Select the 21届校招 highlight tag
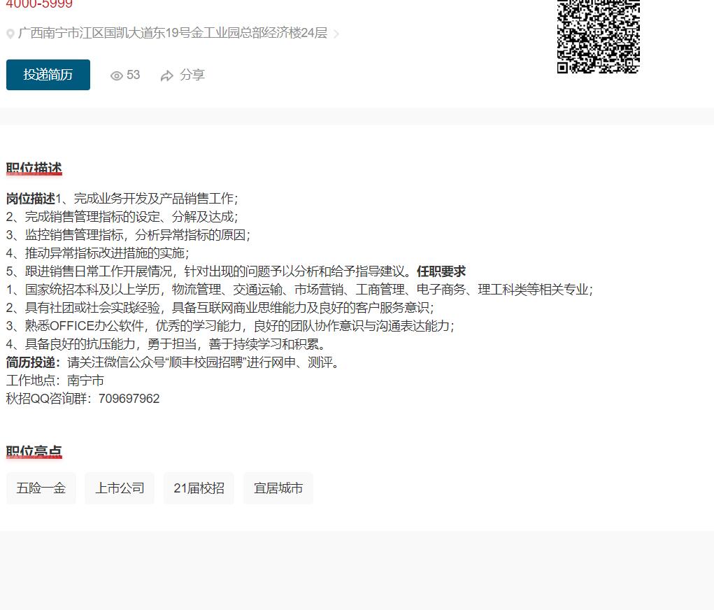The width and height of the screenshot is (714, 610). click(x=199, y=488)
